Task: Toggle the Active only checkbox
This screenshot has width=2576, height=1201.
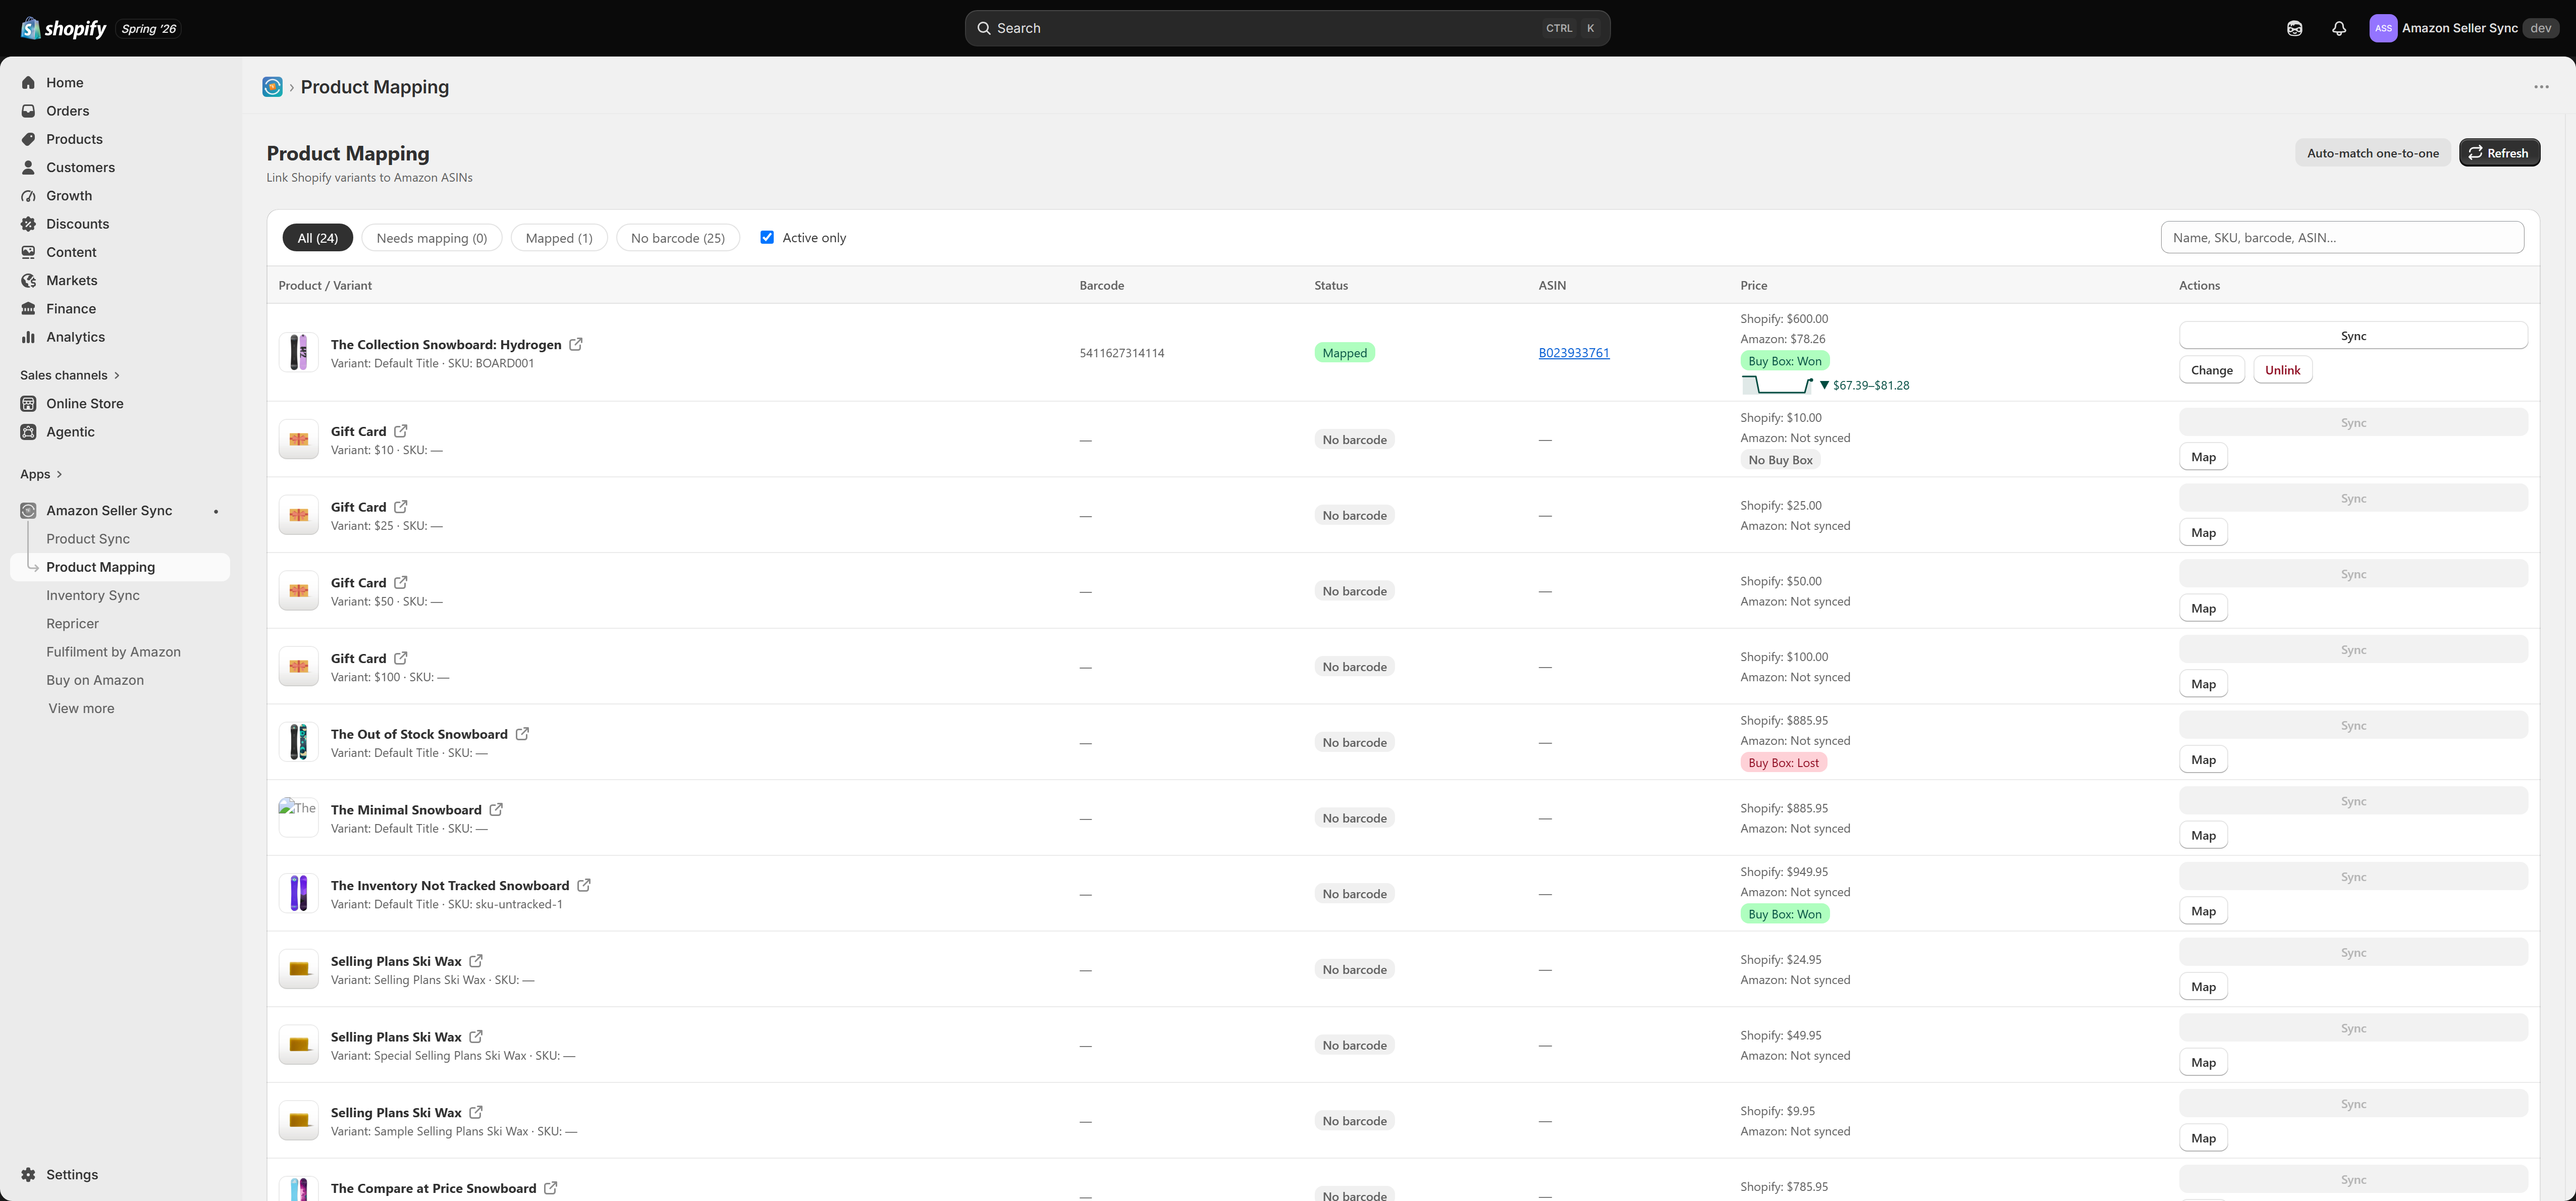Action: point(767,237)
